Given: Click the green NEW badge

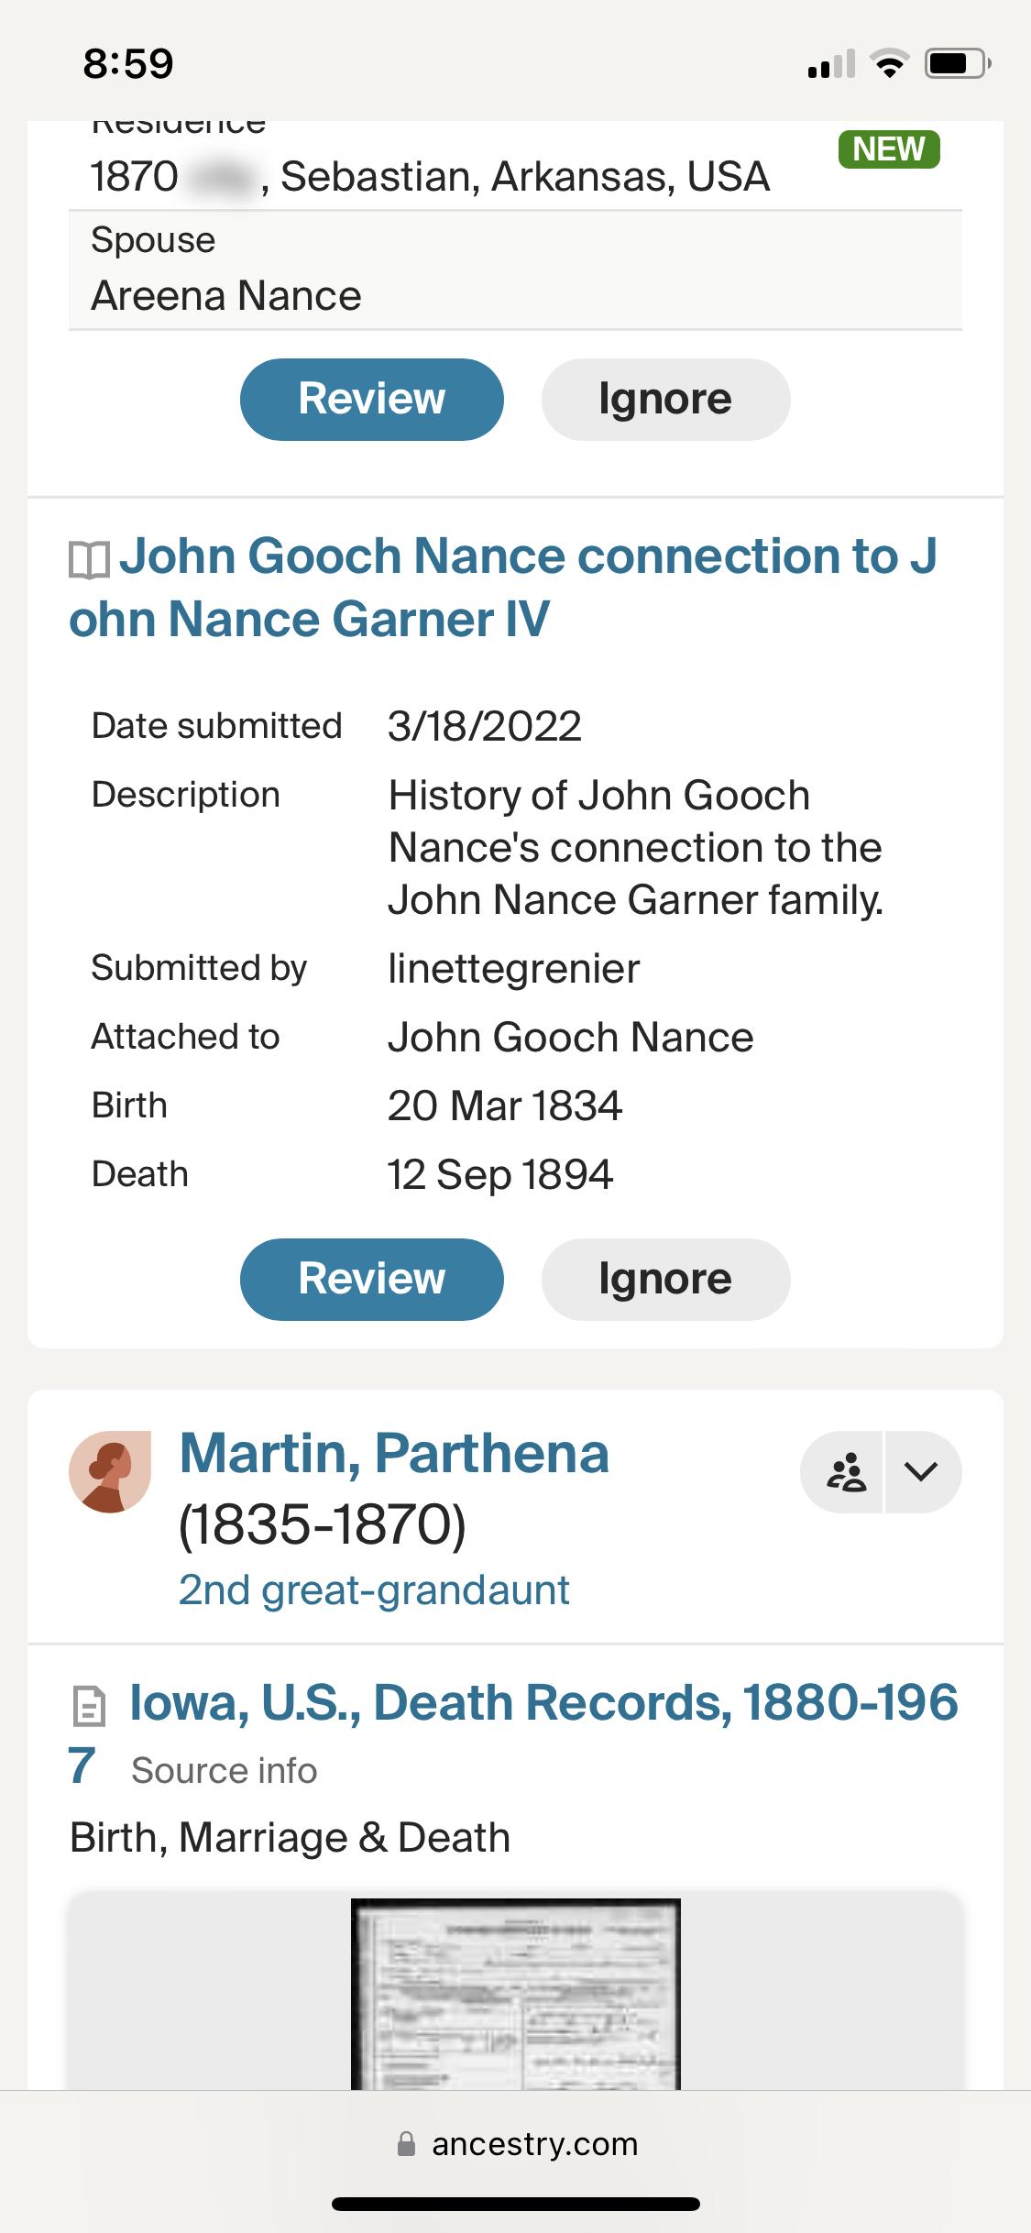Looking at the screenshot, I should coord(889,148).
